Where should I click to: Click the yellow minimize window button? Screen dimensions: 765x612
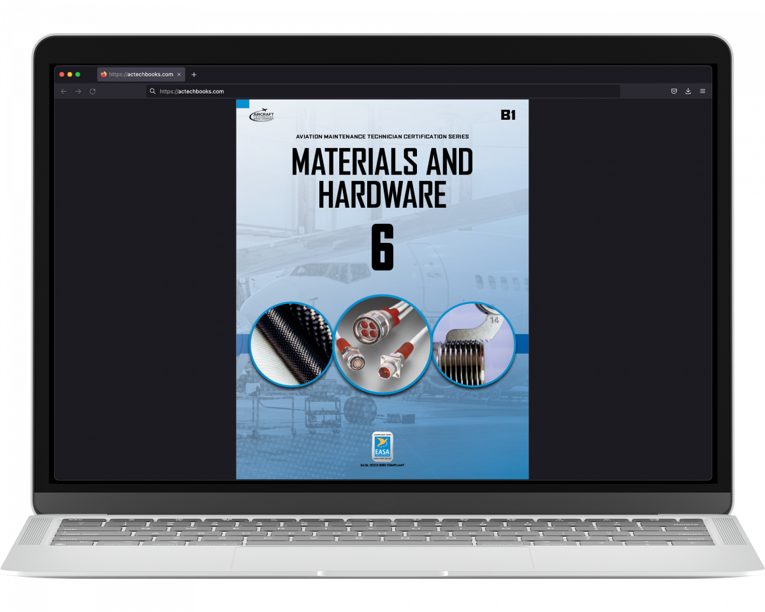click(x=70, y=75)
